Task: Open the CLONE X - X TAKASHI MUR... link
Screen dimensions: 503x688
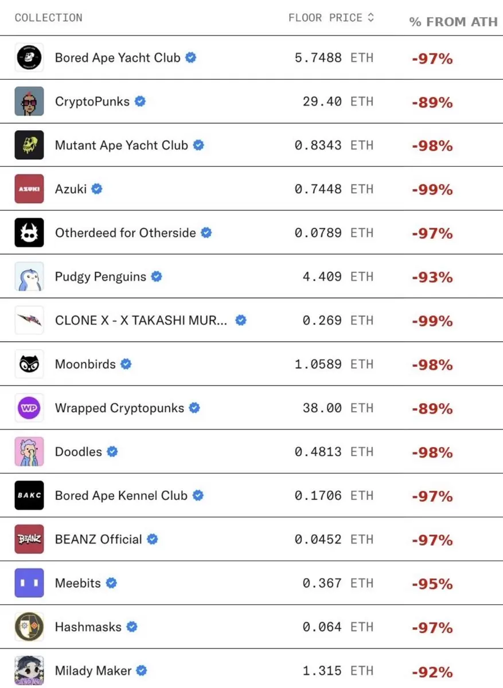Action: (141, 320)
